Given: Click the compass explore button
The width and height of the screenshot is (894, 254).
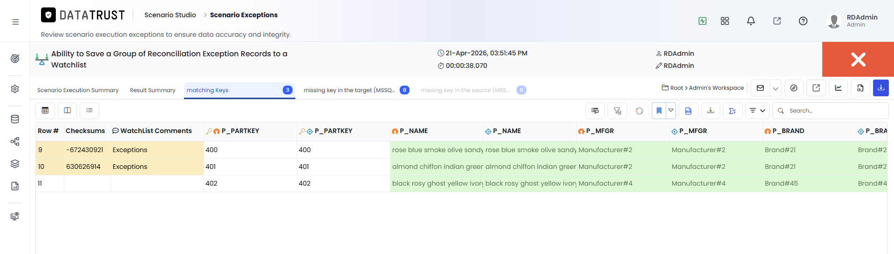Looking at the screenshot, I should [794, 88].
